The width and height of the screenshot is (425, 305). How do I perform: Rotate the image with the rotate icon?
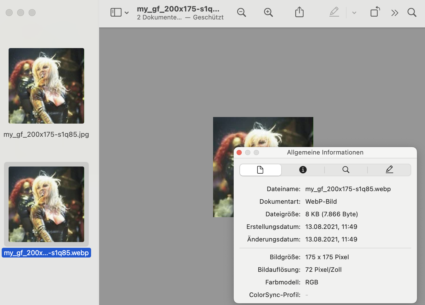pos(375,12)
